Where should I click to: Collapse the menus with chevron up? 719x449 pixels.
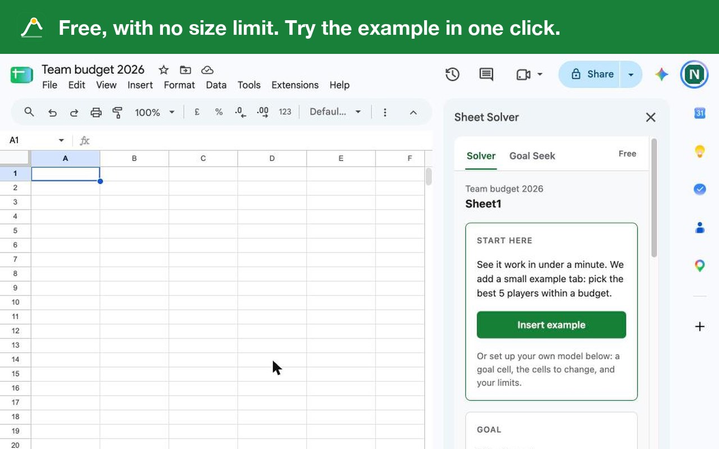(x=413, y=112)
